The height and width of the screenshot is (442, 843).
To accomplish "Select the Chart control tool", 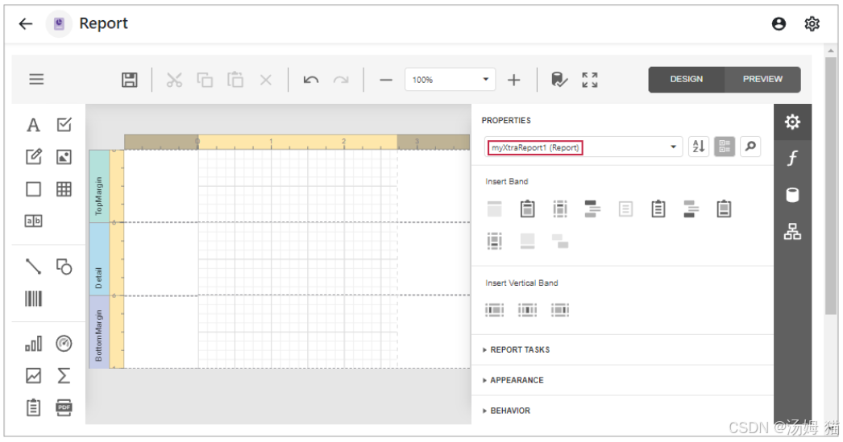I will pos(33,344).
